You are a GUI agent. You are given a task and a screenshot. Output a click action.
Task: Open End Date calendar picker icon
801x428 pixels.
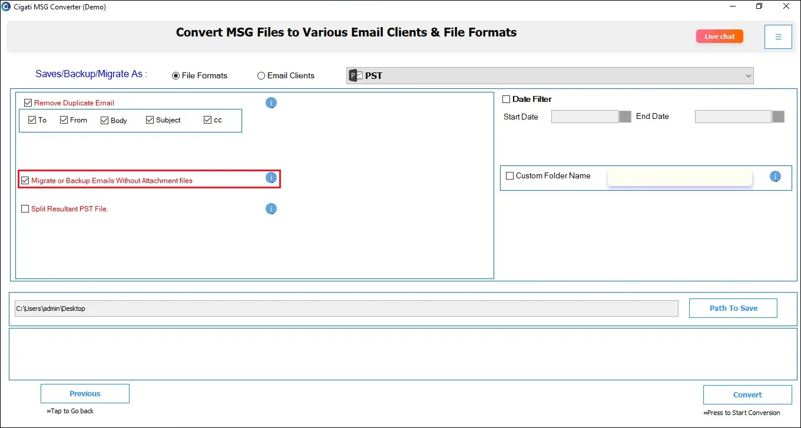point(778,117)
